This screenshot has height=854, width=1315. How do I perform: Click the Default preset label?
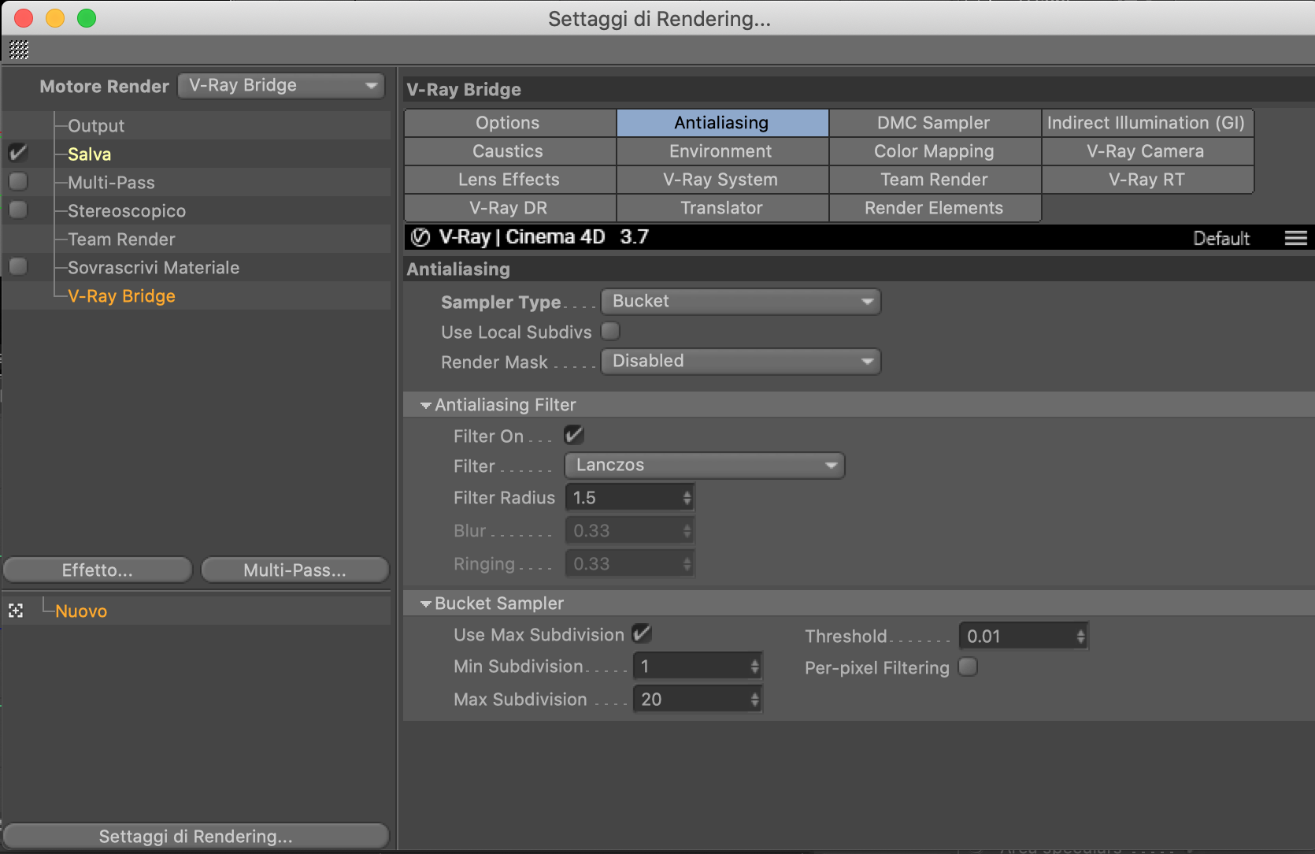(1221, 238)
